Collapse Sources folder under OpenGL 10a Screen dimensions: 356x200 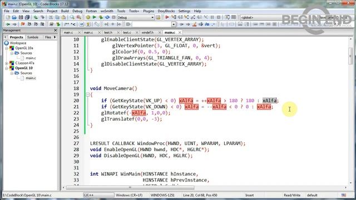12,53
